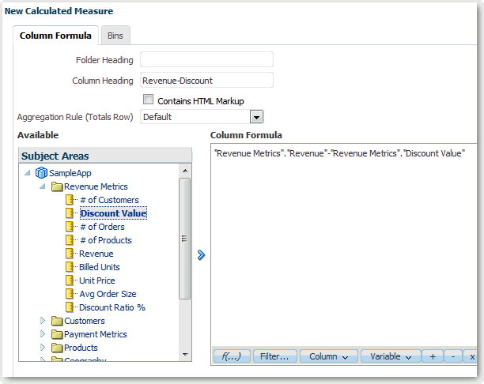Click the Discount Value measure icon

(x=70, y=213)
